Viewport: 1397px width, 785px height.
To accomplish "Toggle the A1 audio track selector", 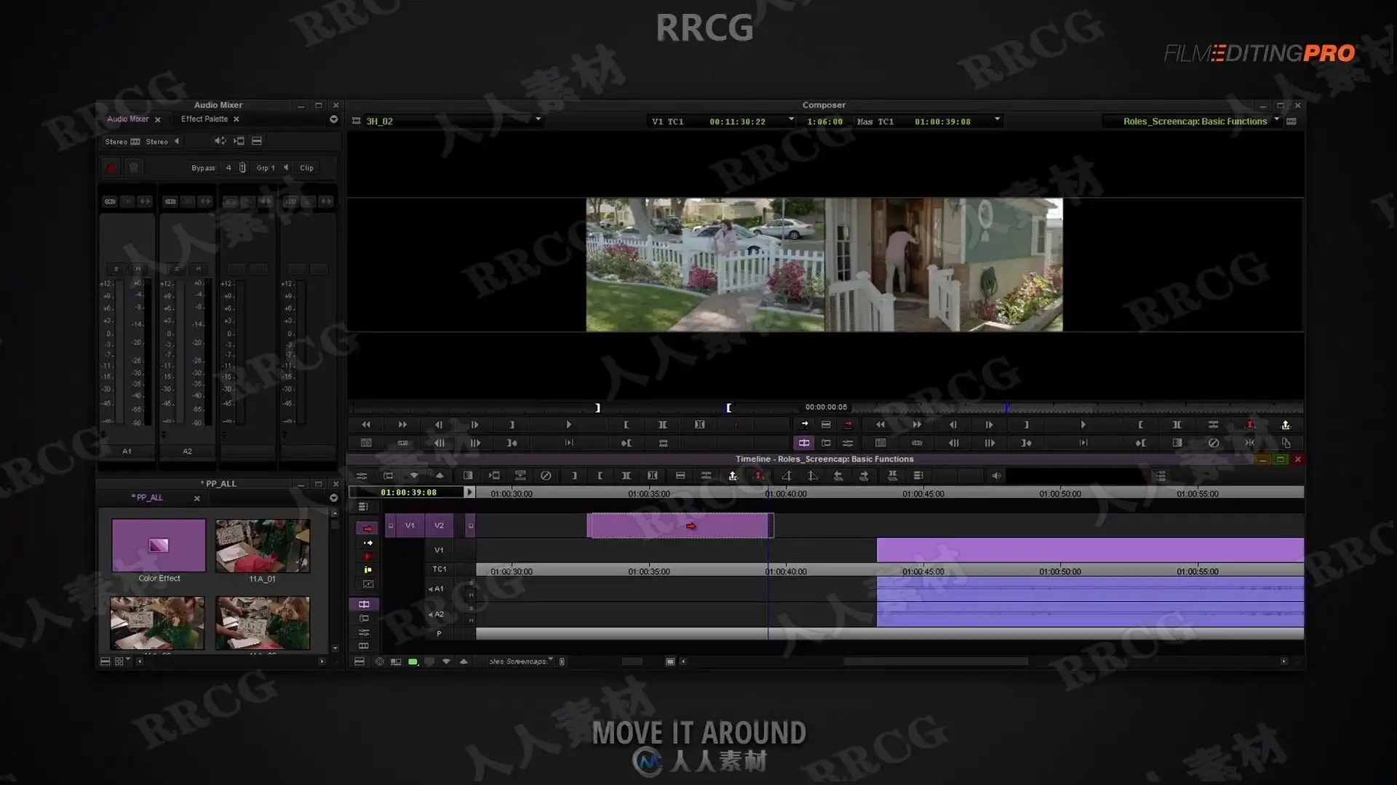I will [438, 589].
